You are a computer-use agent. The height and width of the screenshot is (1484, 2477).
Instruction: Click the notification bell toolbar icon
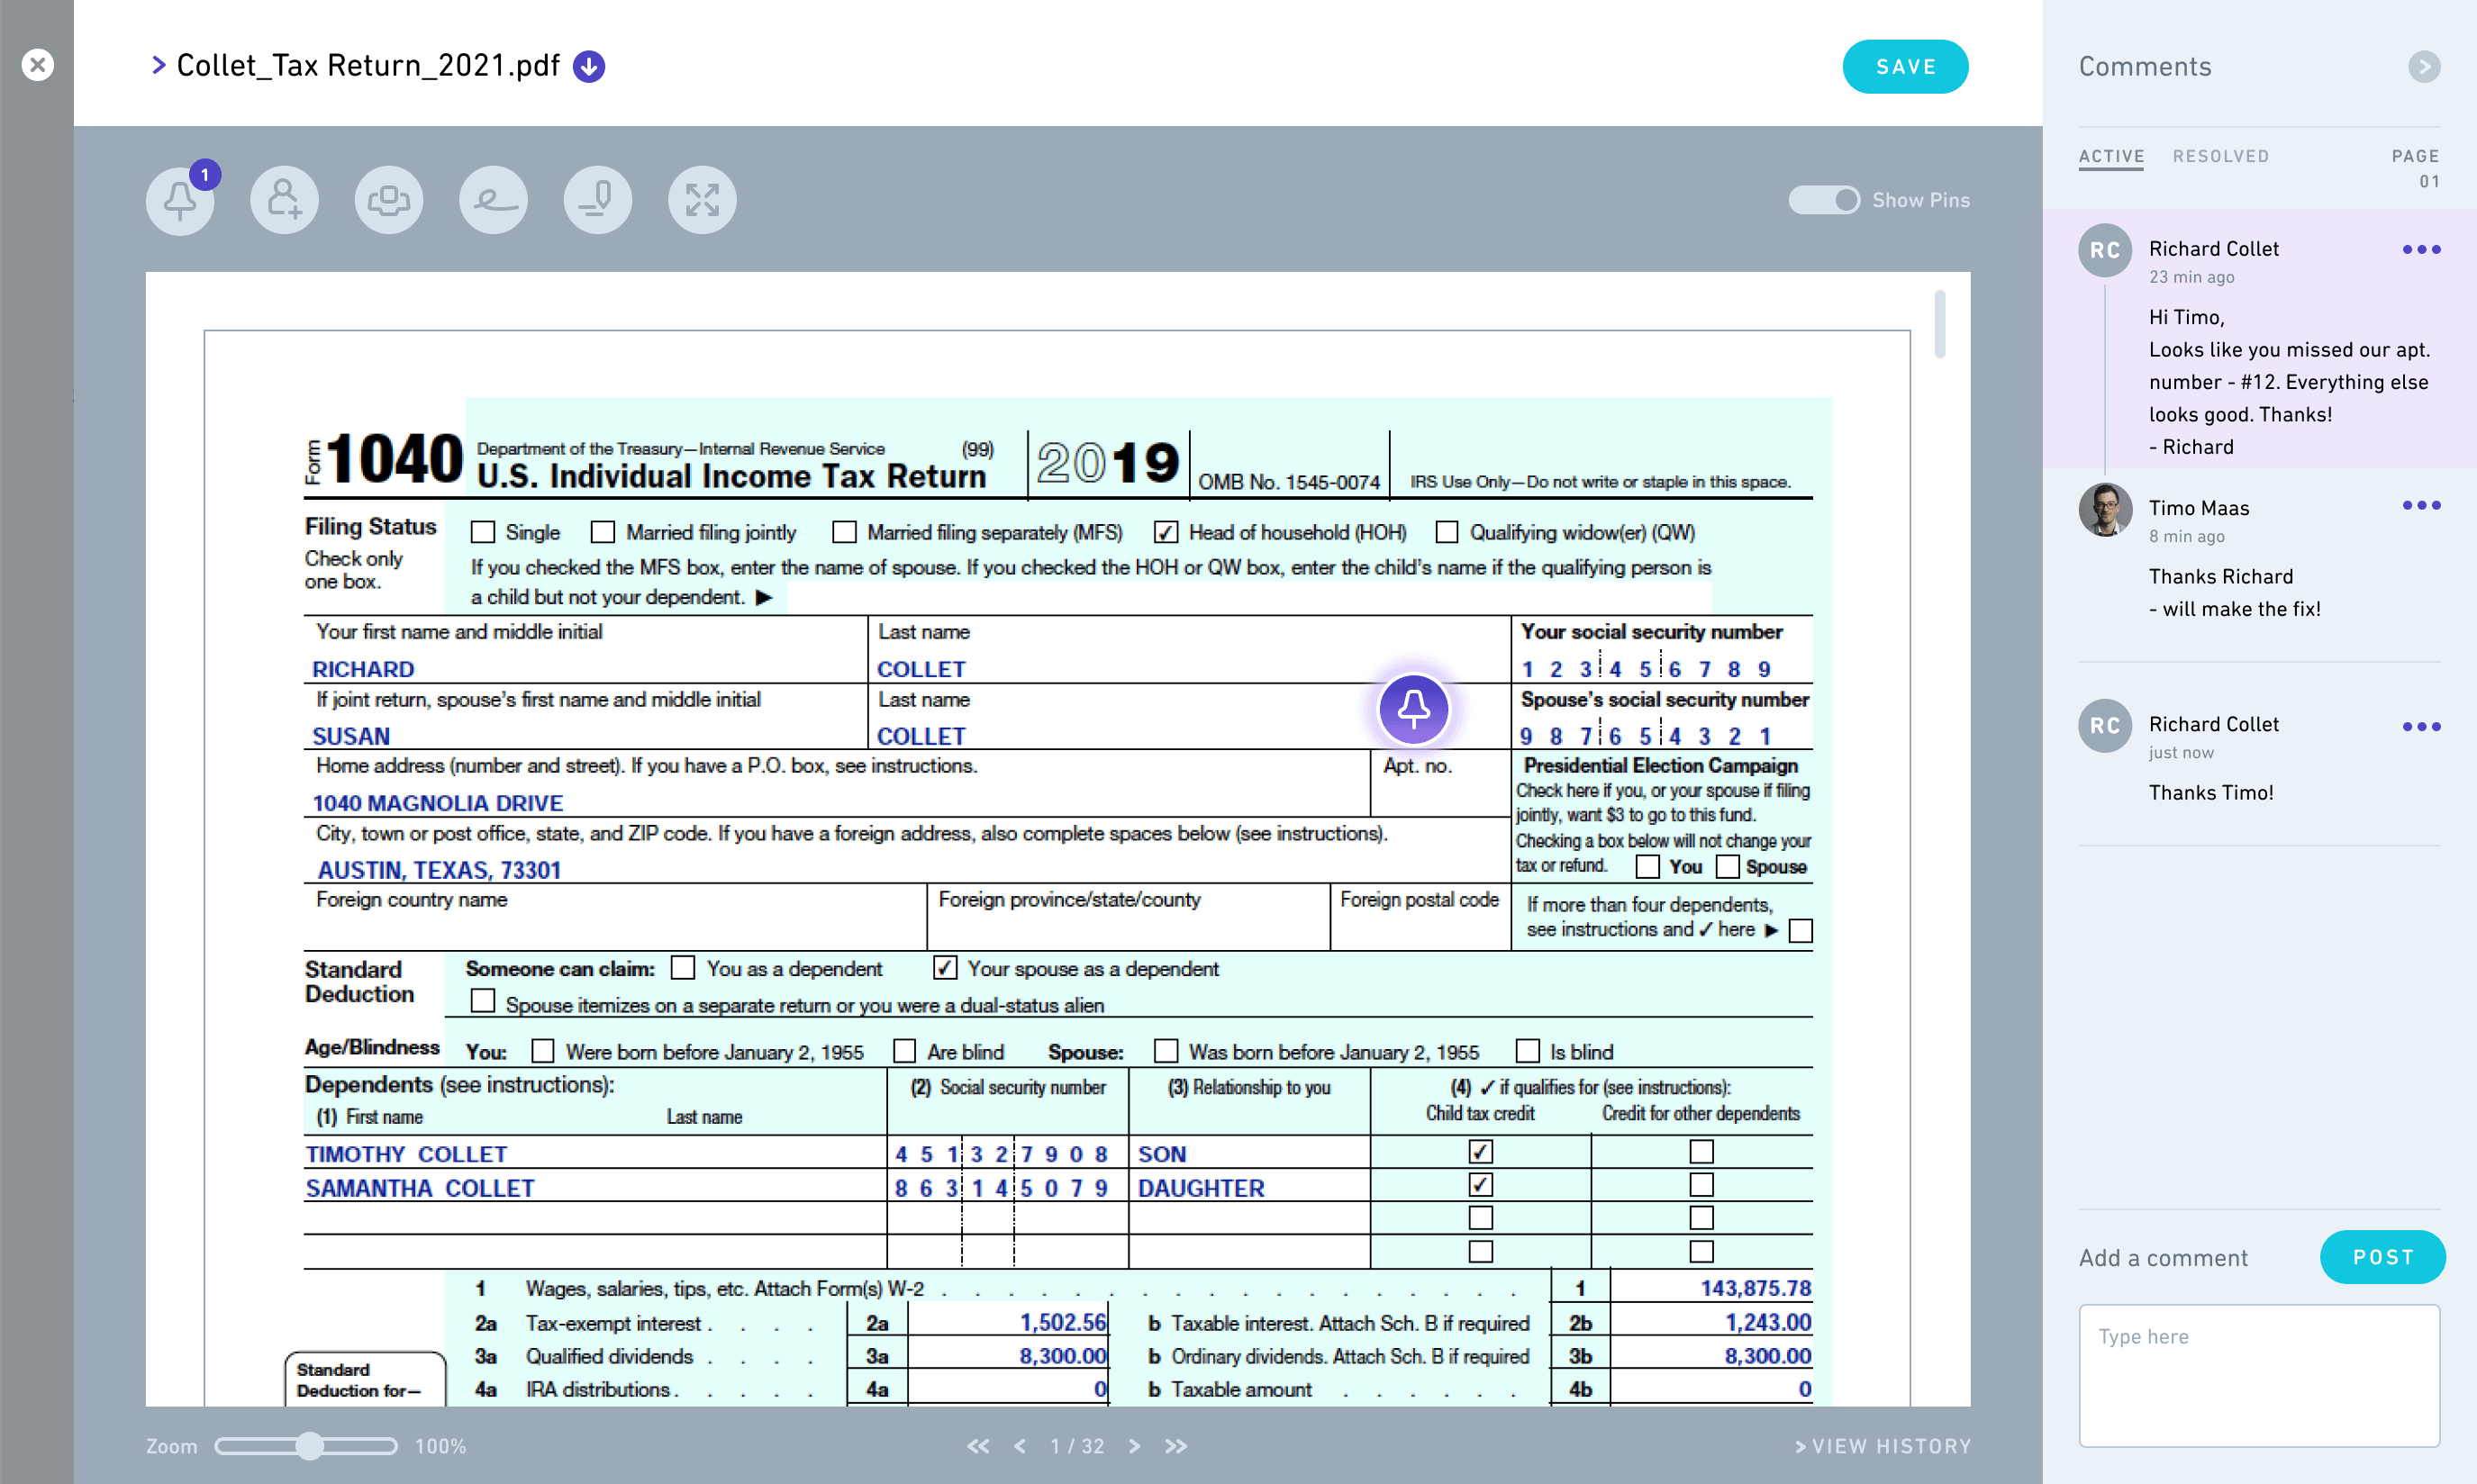coord(180,200)
